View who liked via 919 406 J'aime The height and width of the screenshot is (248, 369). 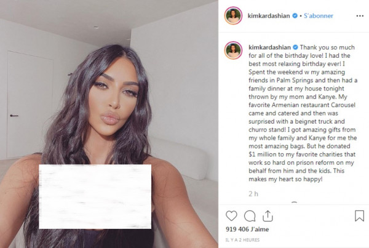[247, 229]
